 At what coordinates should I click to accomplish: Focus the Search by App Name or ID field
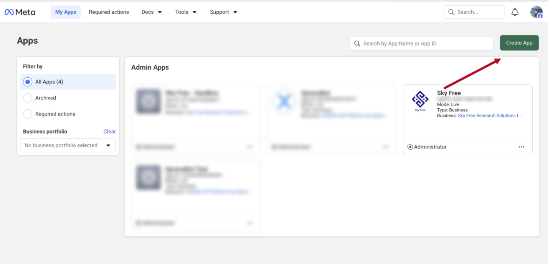[x=421, y=44]
